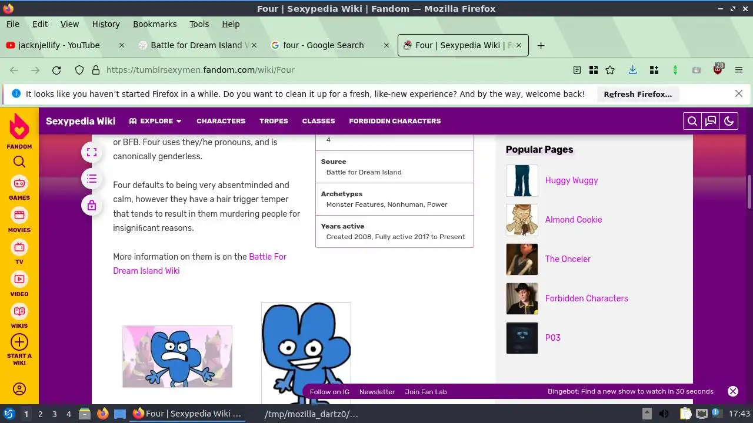Open the Firefox History menu
The image size is (753, 423).
click(x=106, y=24)
